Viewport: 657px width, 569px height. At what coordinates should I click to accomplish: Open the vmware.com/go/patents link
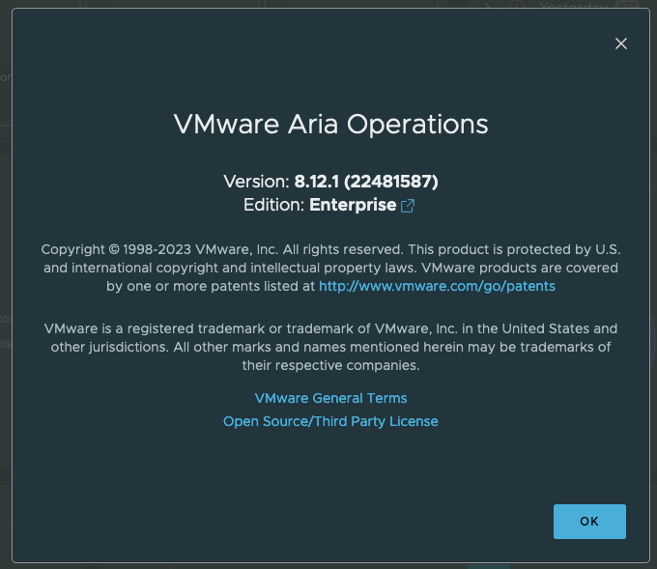[437, 286]
